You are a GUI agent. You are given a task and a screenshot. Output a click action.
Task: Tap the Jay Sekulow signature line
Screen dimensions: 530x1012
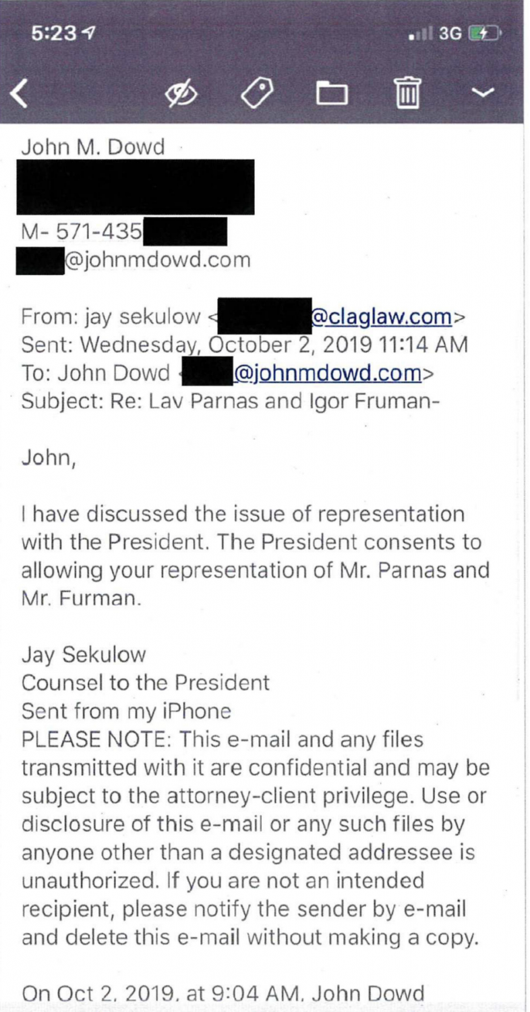point(84,655)
